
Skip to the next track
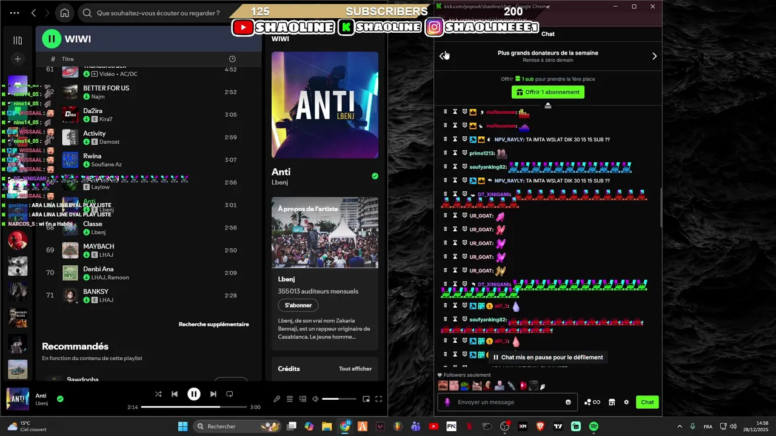(213, 394)
